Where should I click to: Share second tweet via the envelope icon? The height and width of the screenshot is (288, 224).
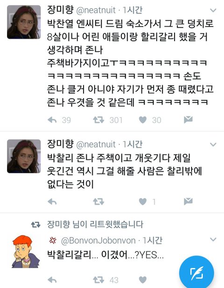[188, 202]
